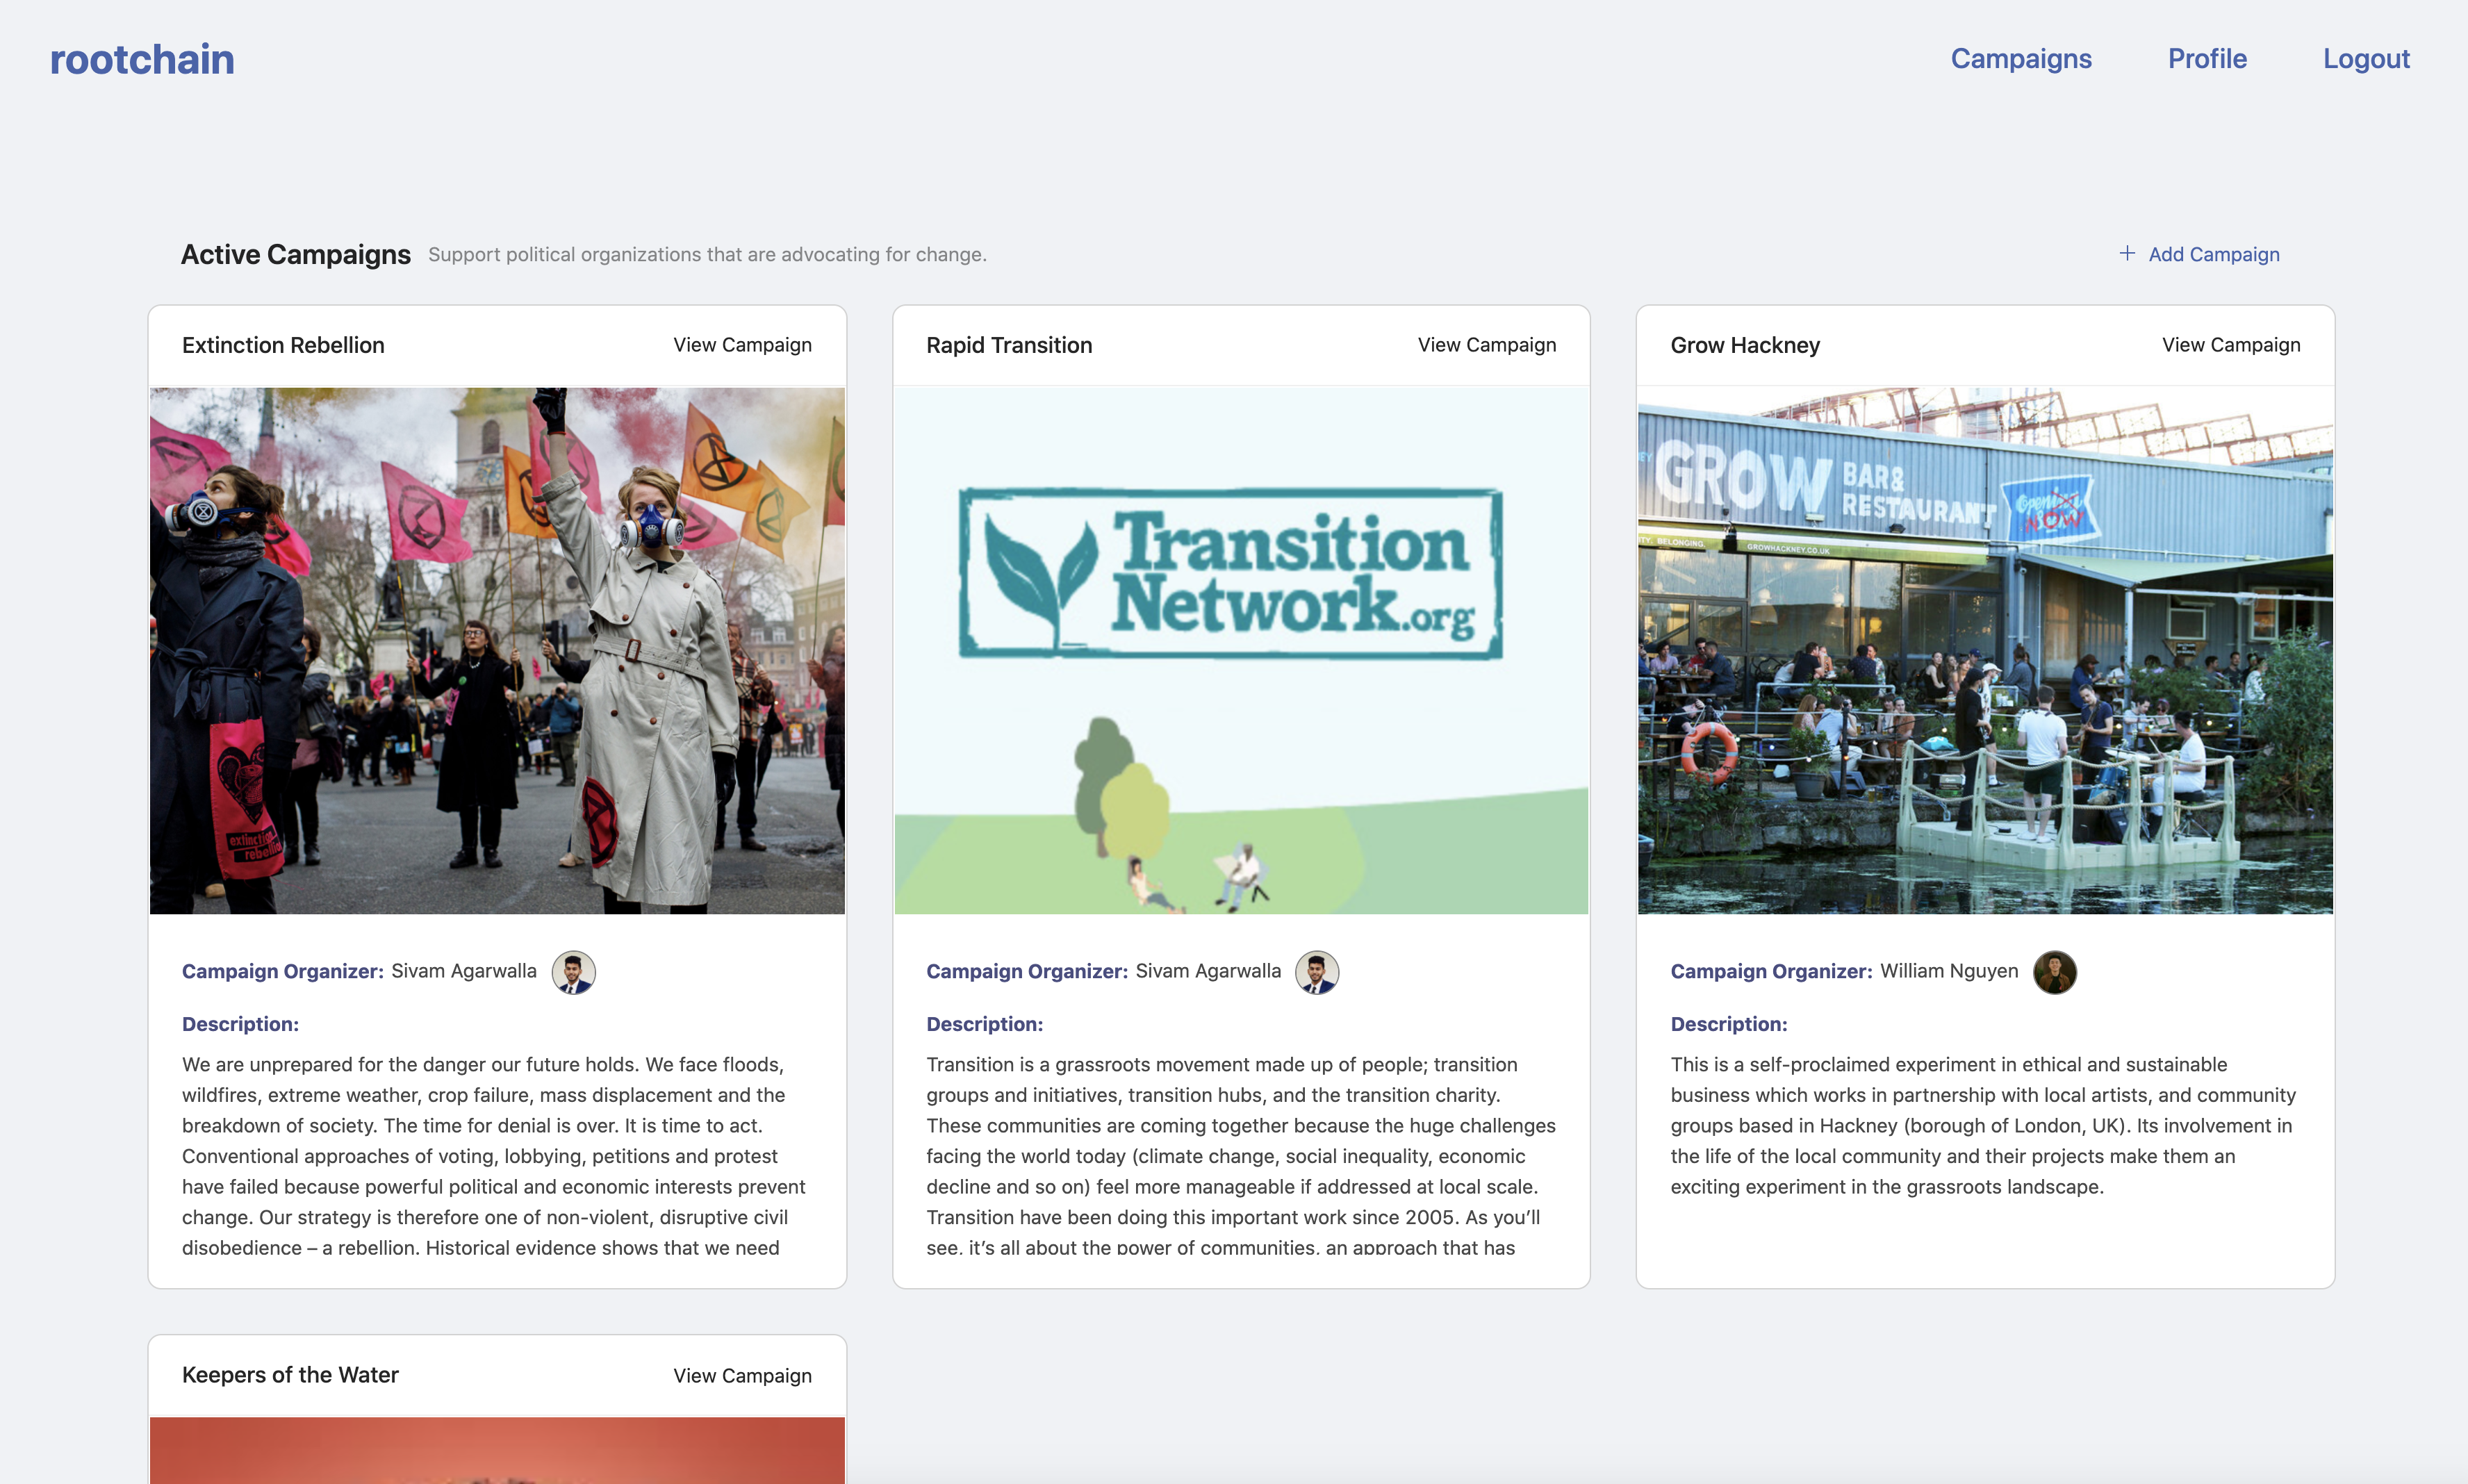Click the Add Campaign link
Viewport: 2468px width, 1484px height.
point(2213,255)
